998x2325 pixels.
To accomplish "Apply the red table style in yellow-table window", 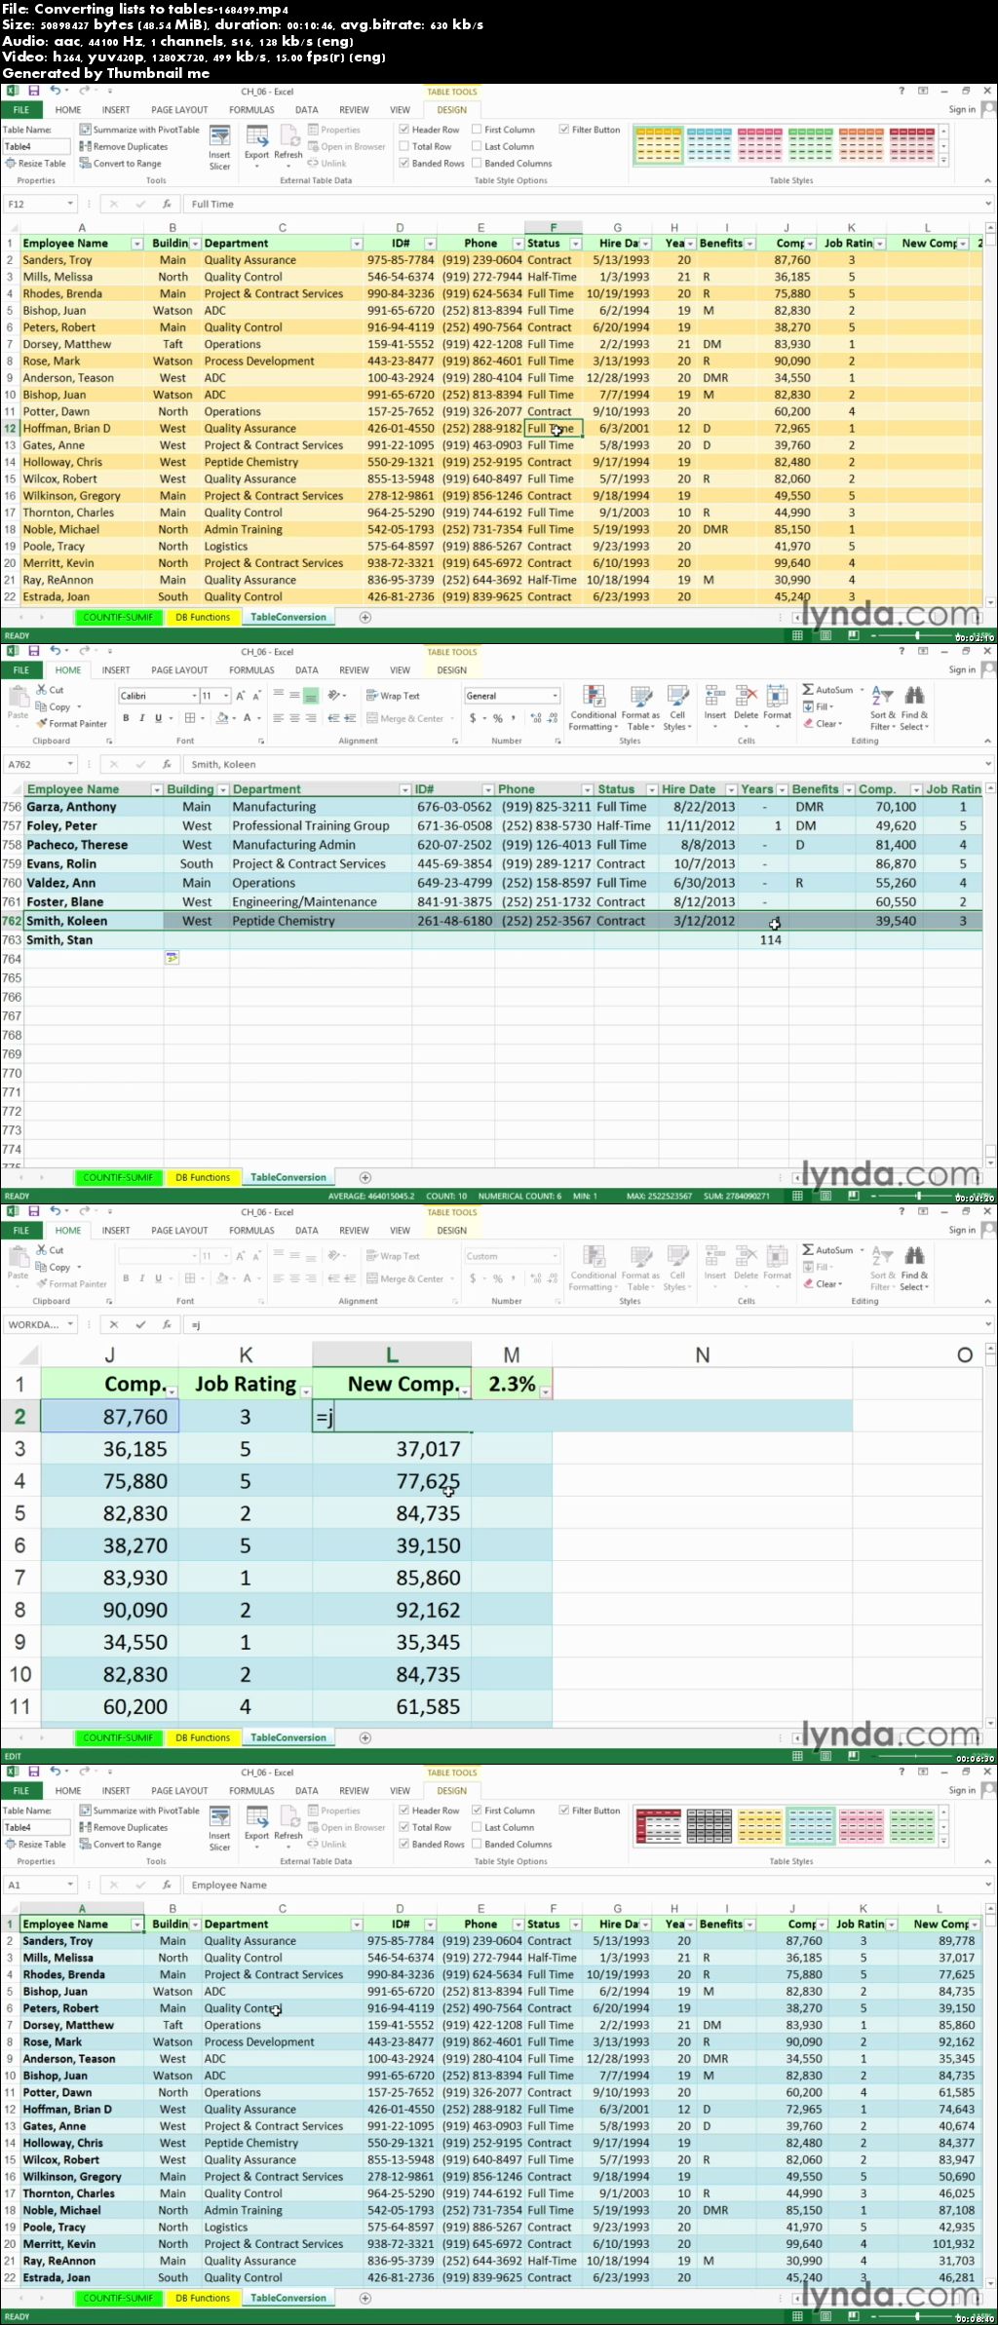I will tap(911, 144).
